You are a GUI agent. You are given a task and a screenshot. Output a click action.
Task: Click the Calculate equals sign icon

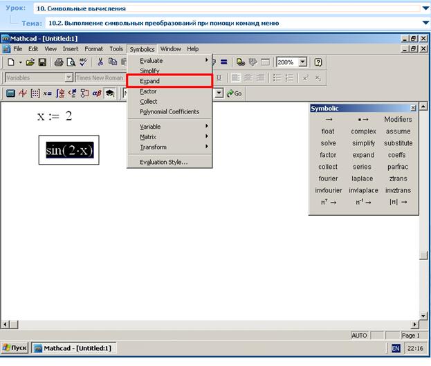(224, 62)
